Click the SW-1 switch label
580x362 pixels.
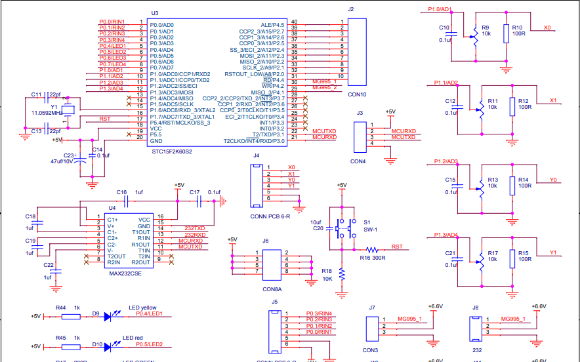click(x=370, y=230)
